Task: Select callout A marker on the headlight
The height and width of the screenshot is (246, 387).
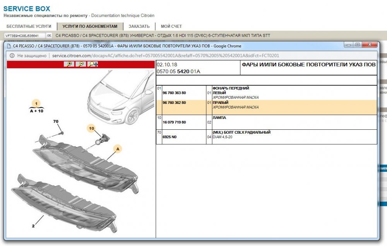Action: (116, 148)
